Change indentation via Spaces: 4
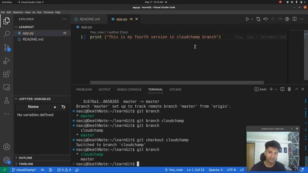 click(x=216, y=170)
